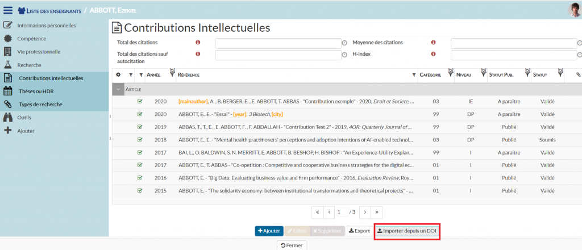Click the paperclip attachment column icon
Screen dimensions: 582x250
point(578,75)
